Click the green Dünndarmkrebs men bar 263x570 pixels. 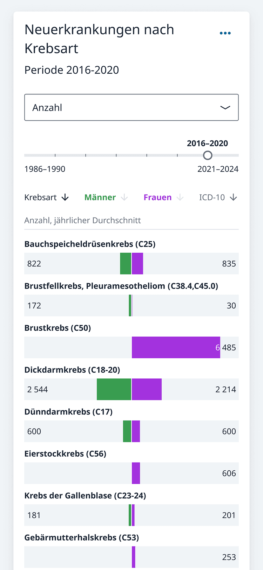(x=127, y=431)
